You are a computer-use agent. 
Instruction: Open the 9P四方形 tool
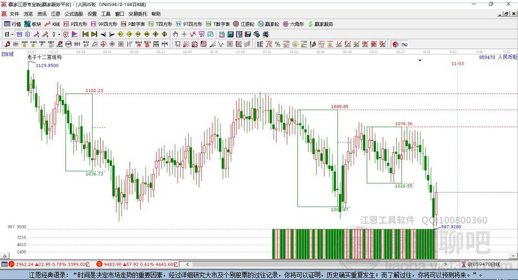coord(104,24)
